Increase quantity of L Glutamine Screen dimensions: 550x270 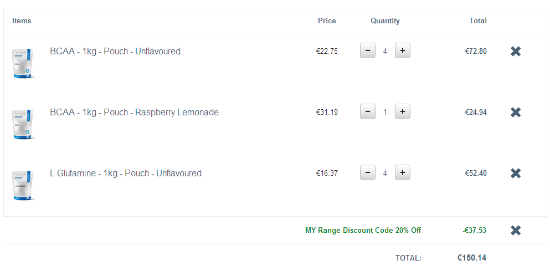(x=402, y=173)
